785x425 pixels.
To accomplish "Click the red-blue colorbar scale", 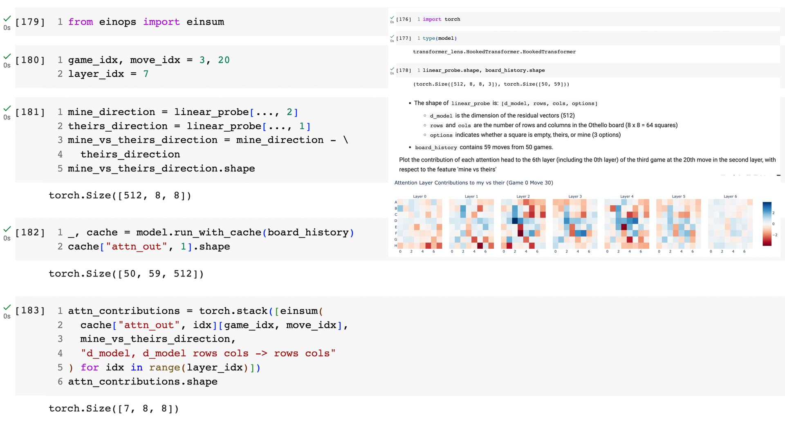I will point(767,224).
